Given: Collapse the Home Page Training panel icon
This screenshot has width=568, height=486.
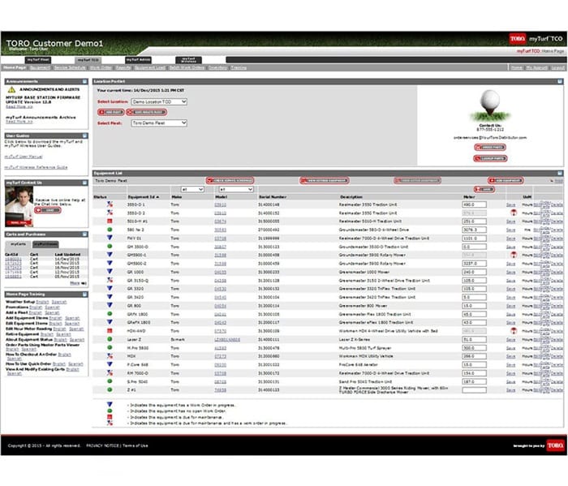Looking at the screenshot, I should coord(84,295).
